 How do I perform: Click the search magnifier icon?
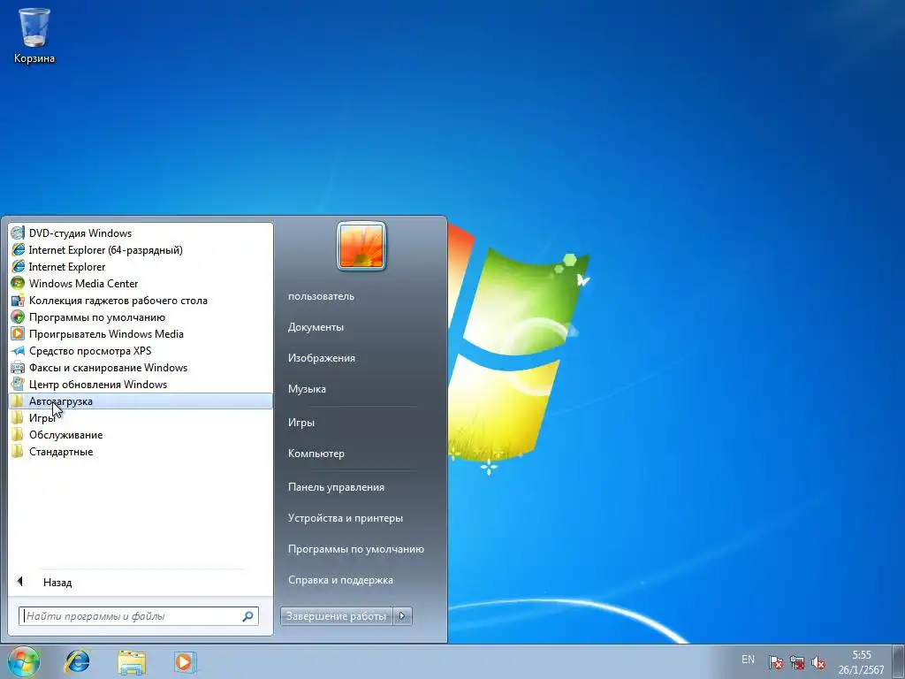tap(248, 616)
